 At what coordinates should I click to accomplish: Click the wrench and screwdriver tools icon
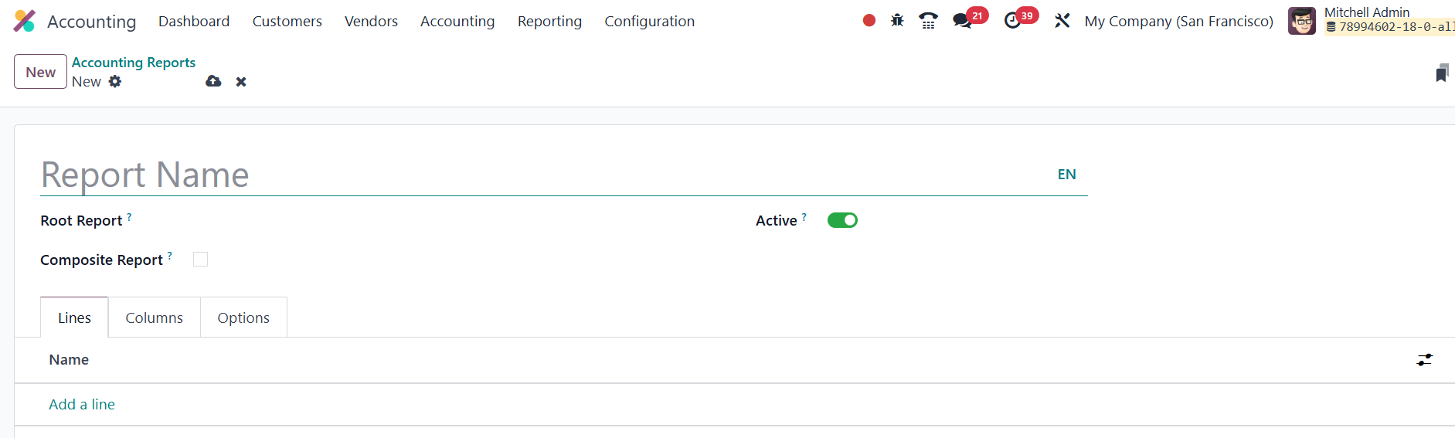coord(1062,21)
